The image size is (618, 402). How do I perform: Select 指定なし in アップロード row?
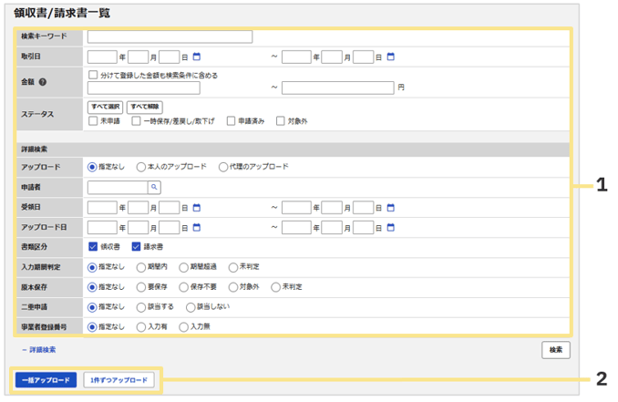coord(92,167)
